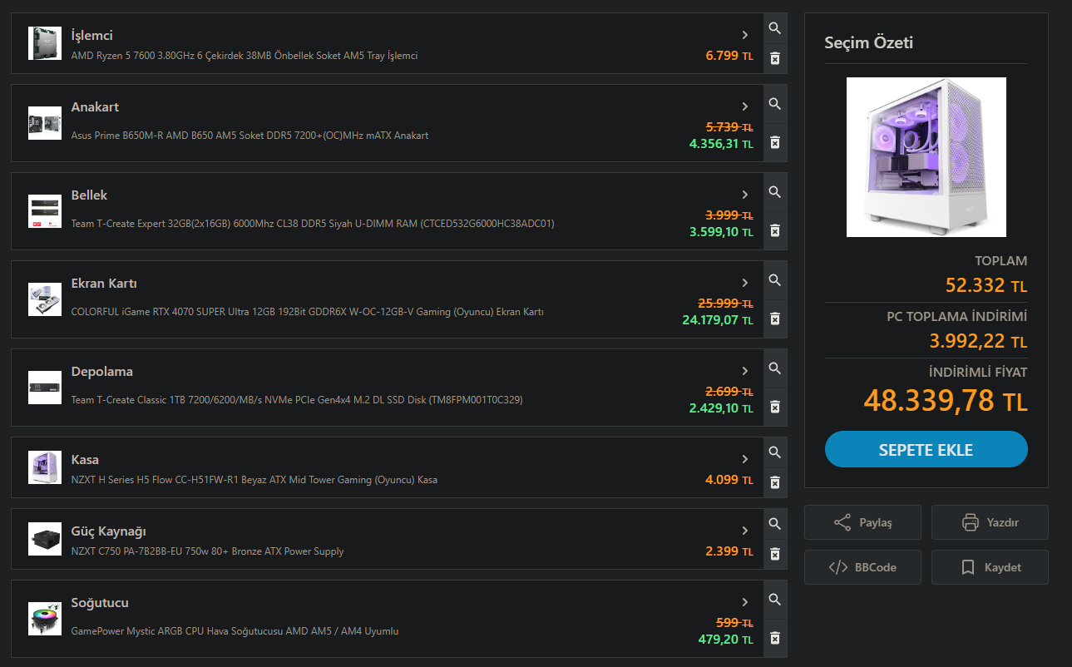Search for a different Kasa product
Image resolution: width=1072 pixels, height=667 pixels.
(x=775, y=452)
